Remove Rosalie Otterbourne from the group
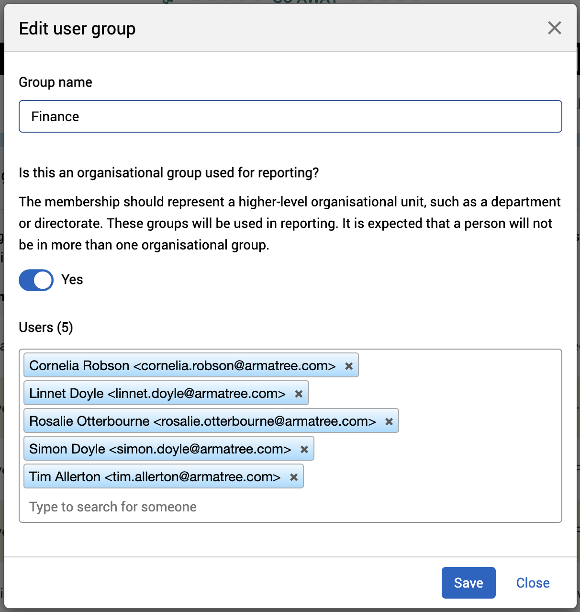Image resolution: width=580 pixels, height=612 pixels. [x=389, y=421]
